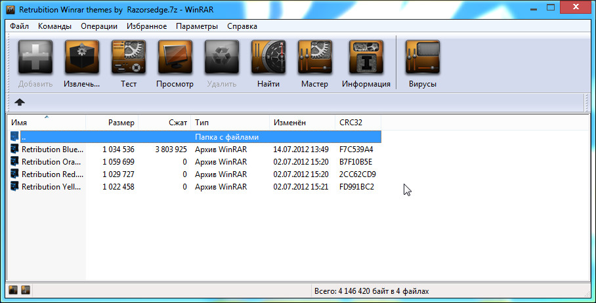Select the parent folder ".." row
The height and width of the screenshot is (303, 596).
click(x=194, y=136)
